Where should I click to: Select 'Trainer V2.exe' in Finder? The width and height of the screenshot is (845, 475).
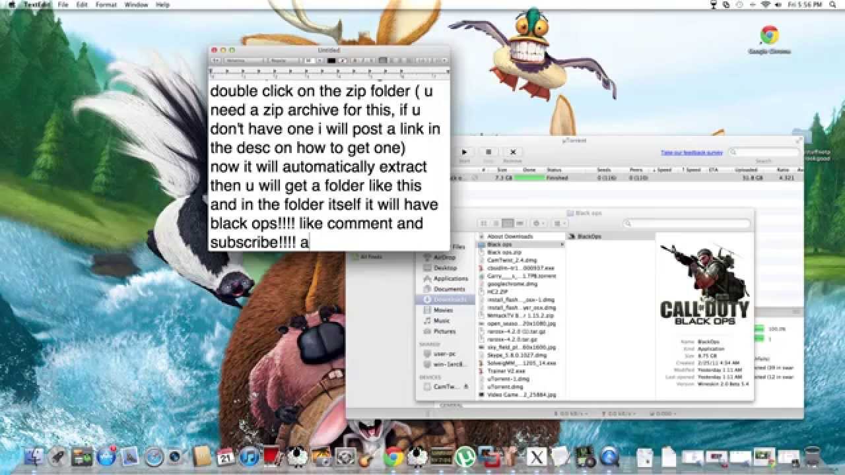506,371
